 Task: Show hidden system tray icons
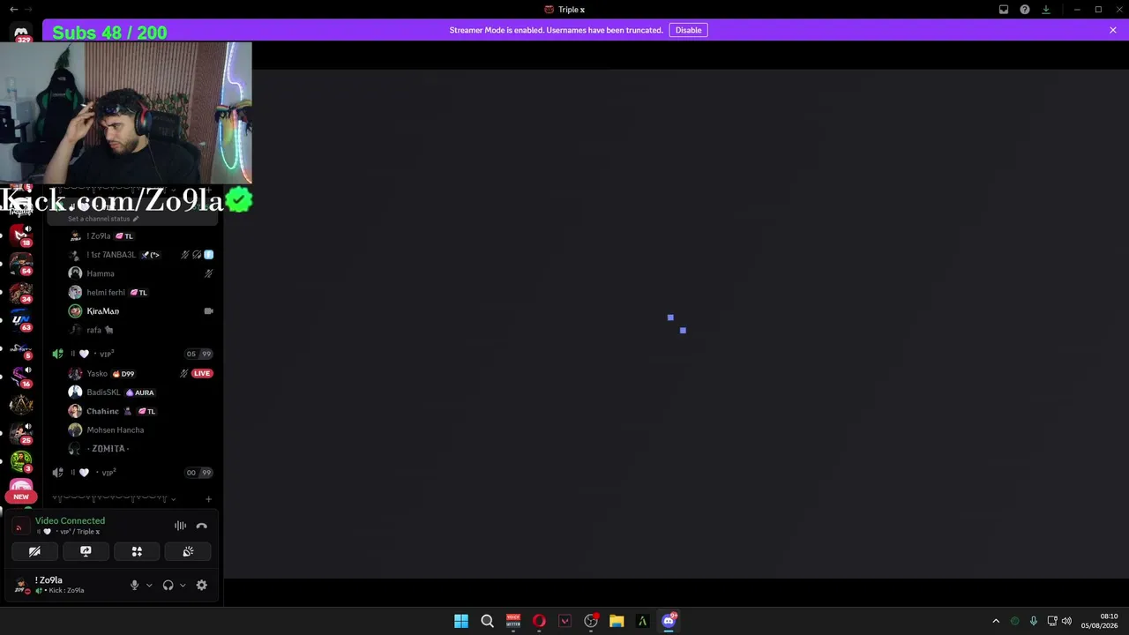click(x=996, y=621)
